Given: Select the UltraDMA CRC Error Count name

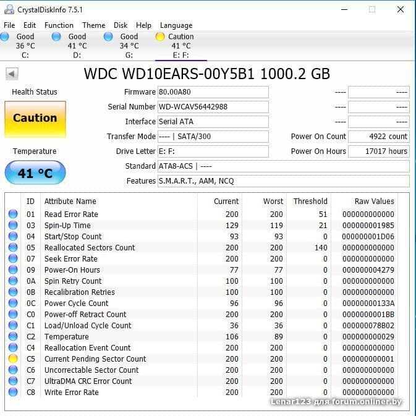Looking at the screenshot, I should 88,381.
